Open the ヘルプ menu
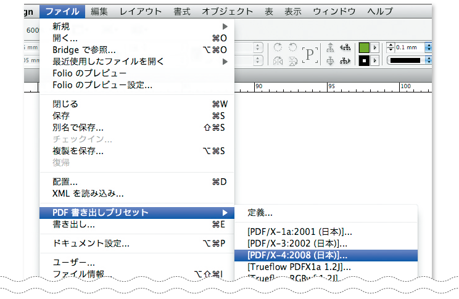 (380, 12)
